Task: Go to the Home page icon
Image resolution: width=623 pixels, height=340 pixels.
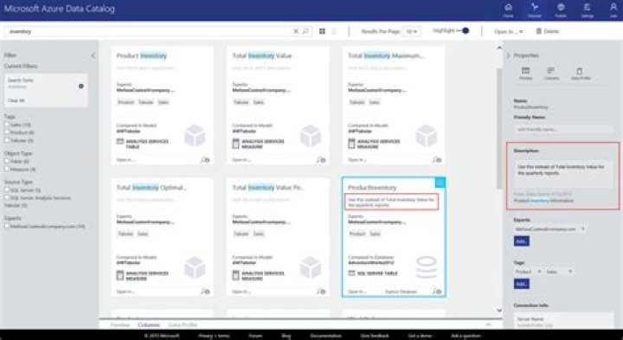Action: [508, 7]
